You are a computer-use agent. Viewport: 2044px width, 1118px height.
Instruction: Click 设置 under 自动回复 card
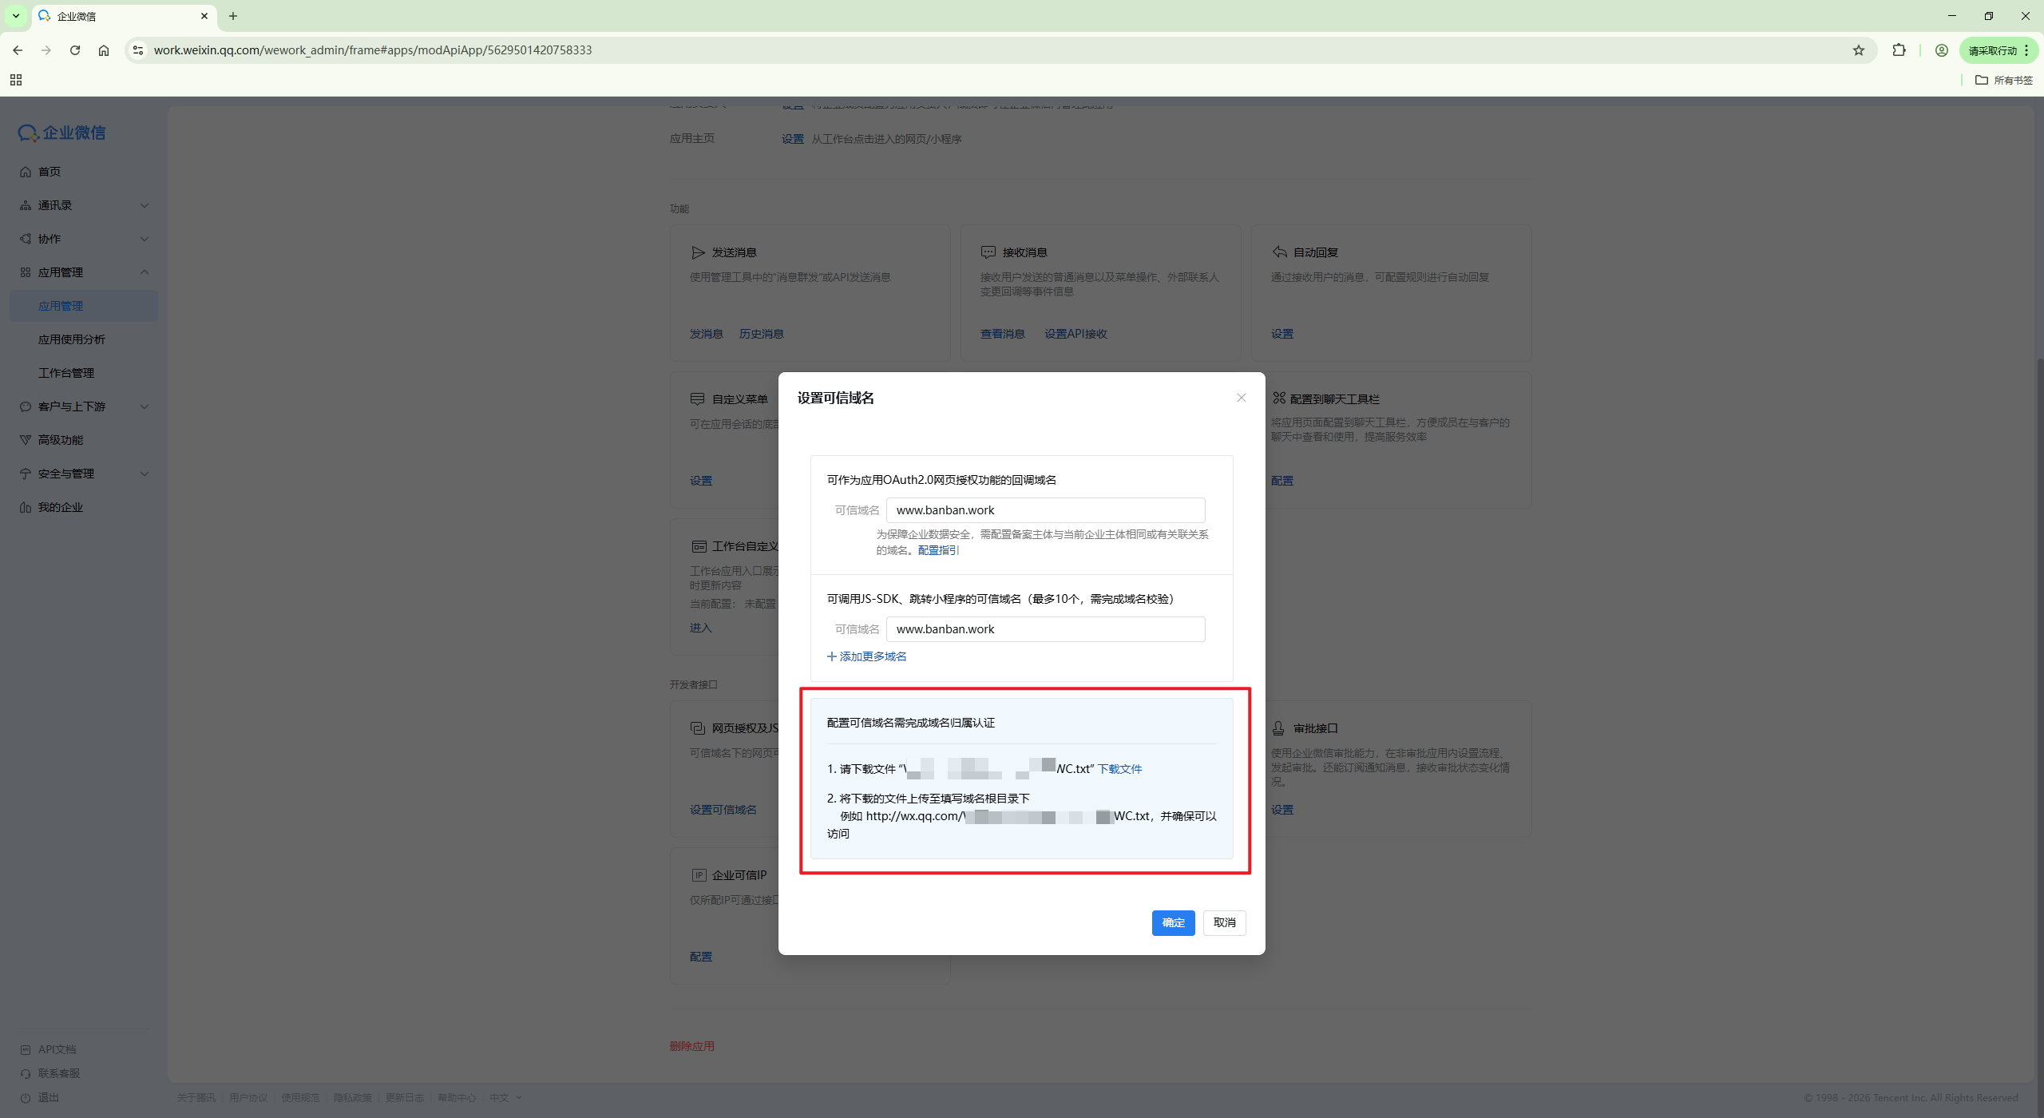[1282, 334]
